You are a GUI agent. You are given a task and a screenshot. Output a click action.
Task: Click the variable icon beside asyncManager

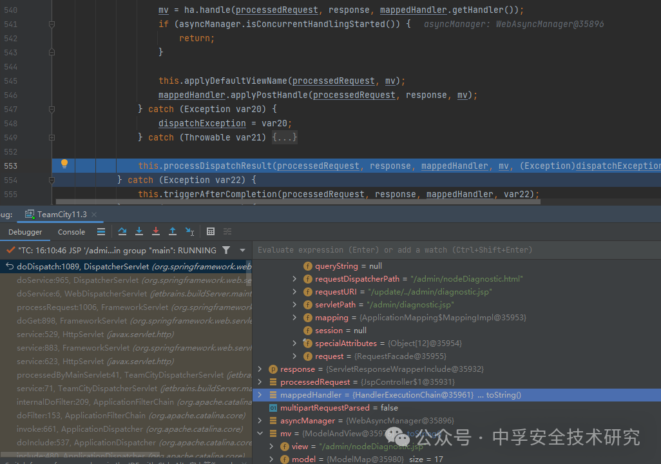[x=273, y=421]
